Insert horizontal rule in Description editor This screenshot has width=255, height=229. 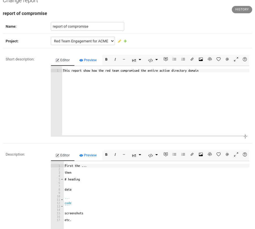pyautogui.click(x=124, y=155)
